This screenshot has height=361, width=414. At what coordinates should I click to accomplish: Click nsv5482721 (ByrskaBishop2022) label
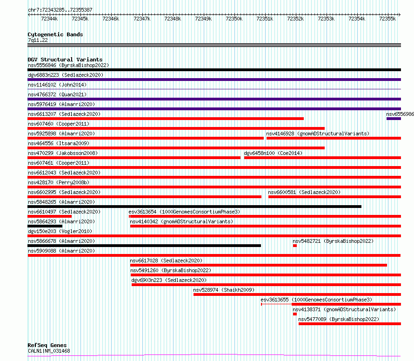(x=333, y=241)
